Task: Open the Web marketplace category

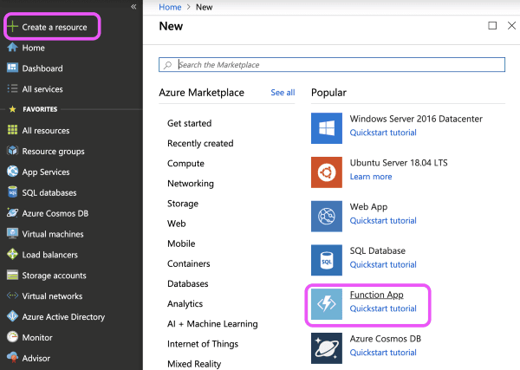Action: pos(177,224)
